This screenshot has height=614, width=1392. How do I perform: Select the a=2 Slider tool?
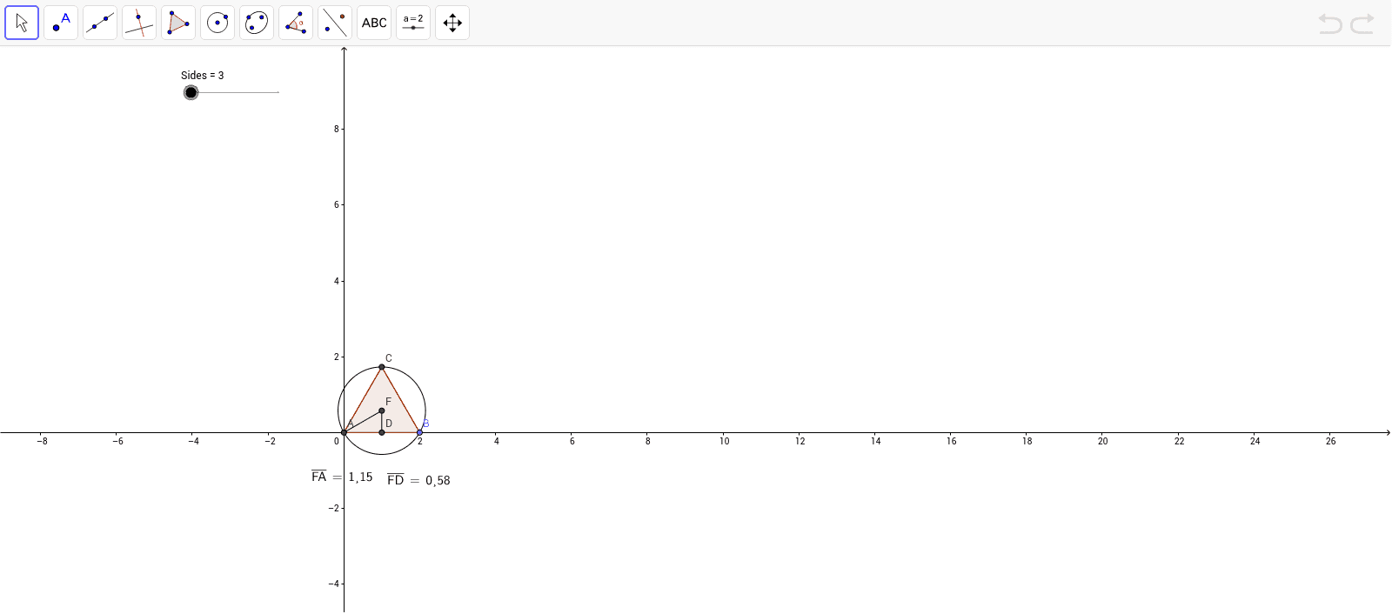coord(413,23)
